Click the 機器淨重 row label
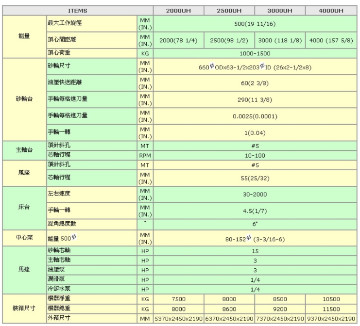 click(x=59, y=298)
